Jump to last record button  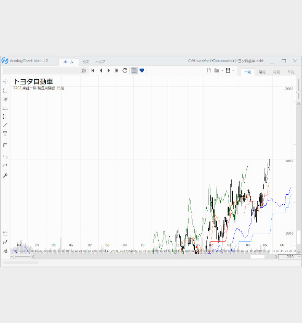coord(117,71)
